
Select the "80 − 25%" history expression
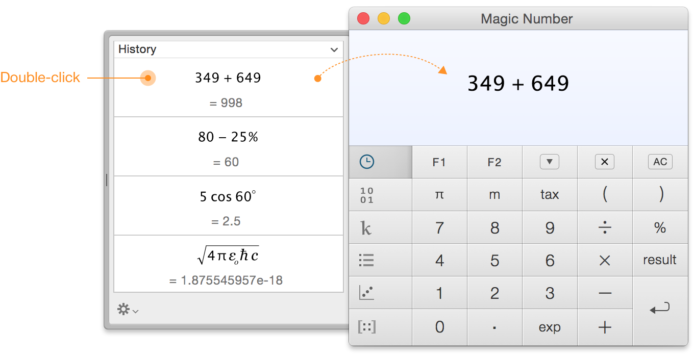228,137
